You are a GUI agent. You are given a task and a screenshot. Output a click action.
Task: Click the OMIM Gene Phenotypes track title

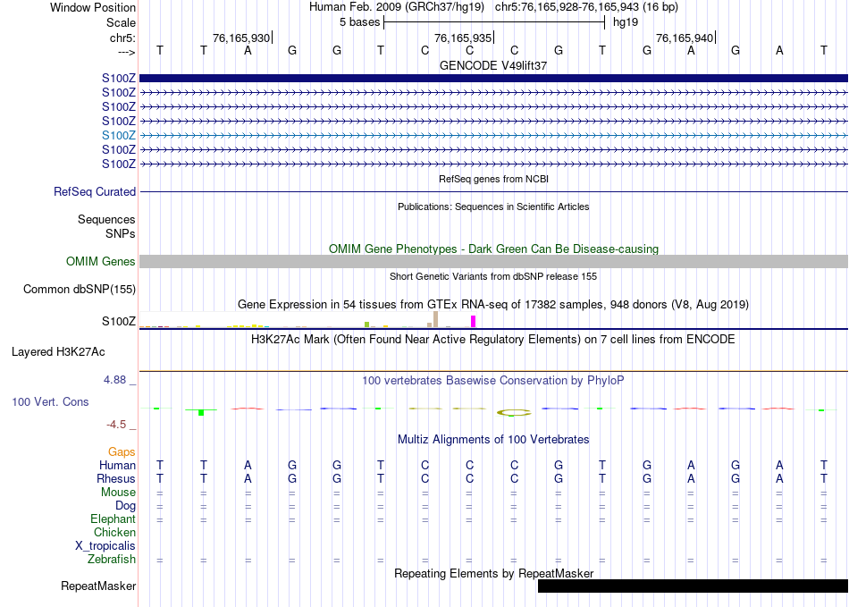coord(493,249)
